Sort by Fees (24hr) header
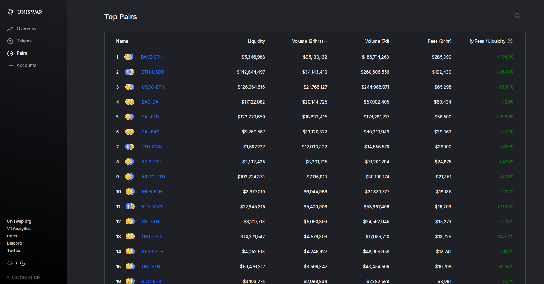Viewport: 544px width, 284px height. [x=440, y=41]
